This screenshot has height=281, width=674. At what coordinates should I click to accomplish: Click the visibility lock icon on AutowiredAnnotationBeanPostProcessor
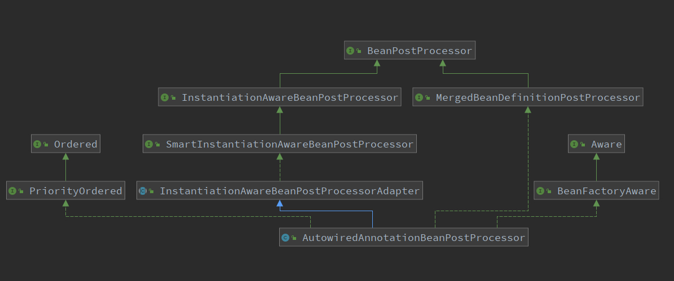coord(294,238)
